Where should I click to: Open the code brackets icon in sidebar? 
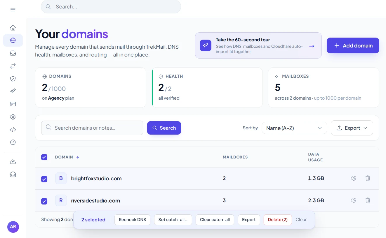pyautogui.click(x=13, y=130)
